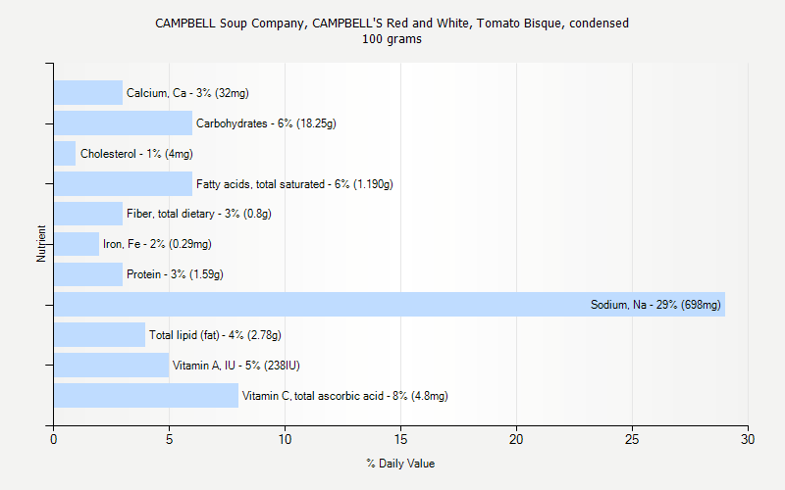Select the saturated fatty acids bar
This screenshot has height=490, width=785.
coord(123,184)
